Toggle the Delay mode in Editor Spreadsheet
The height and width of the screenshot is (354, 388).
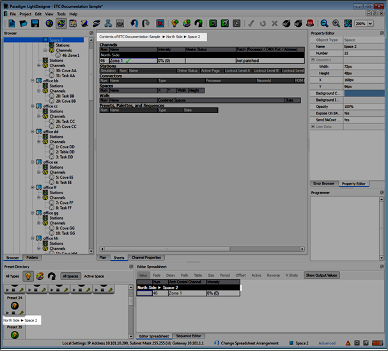point(171,275)
